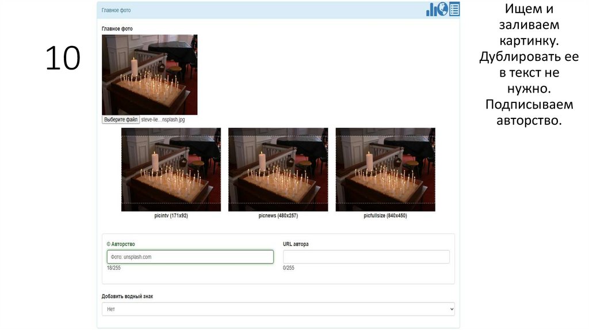The image size is (589, 330).
Task: Select the picnews (480x257) crop preview
Action: point(278,170)
